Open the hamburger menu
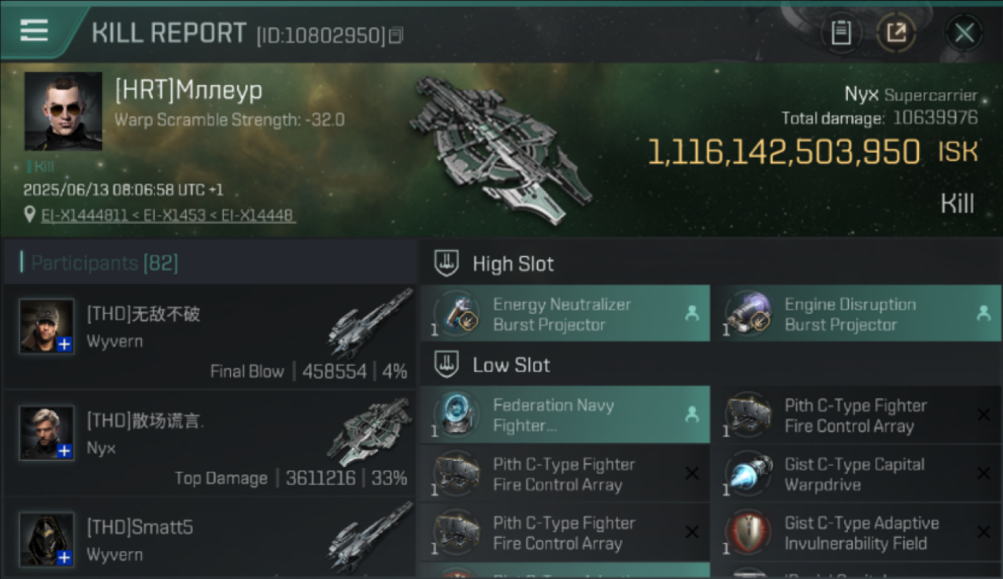 pos(34,31)
